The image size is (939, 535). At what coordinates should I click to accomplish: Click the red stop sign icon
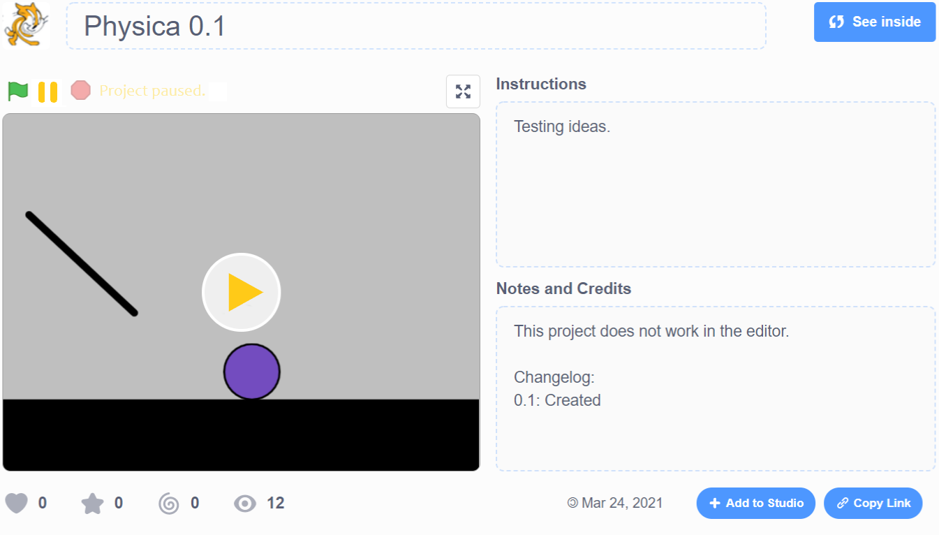point(81,91)
